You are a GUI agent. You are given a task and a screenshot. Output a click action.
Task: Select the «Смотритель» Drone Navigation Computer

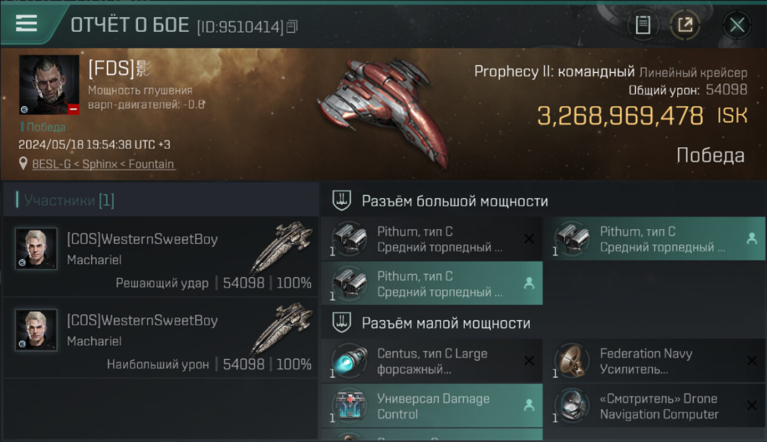(x=654, y=406)
